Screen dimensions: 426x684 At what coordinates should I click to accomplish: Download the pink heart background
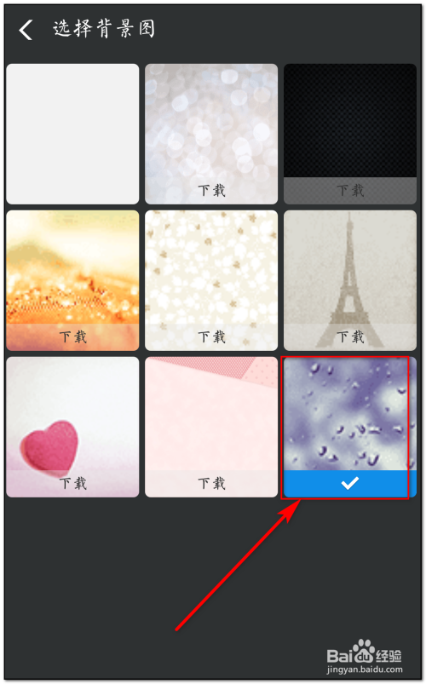(x=72, y=484)
